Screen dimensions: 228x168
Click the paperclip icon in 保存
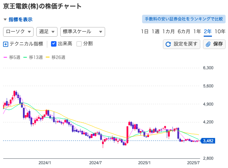coord(208,44)
